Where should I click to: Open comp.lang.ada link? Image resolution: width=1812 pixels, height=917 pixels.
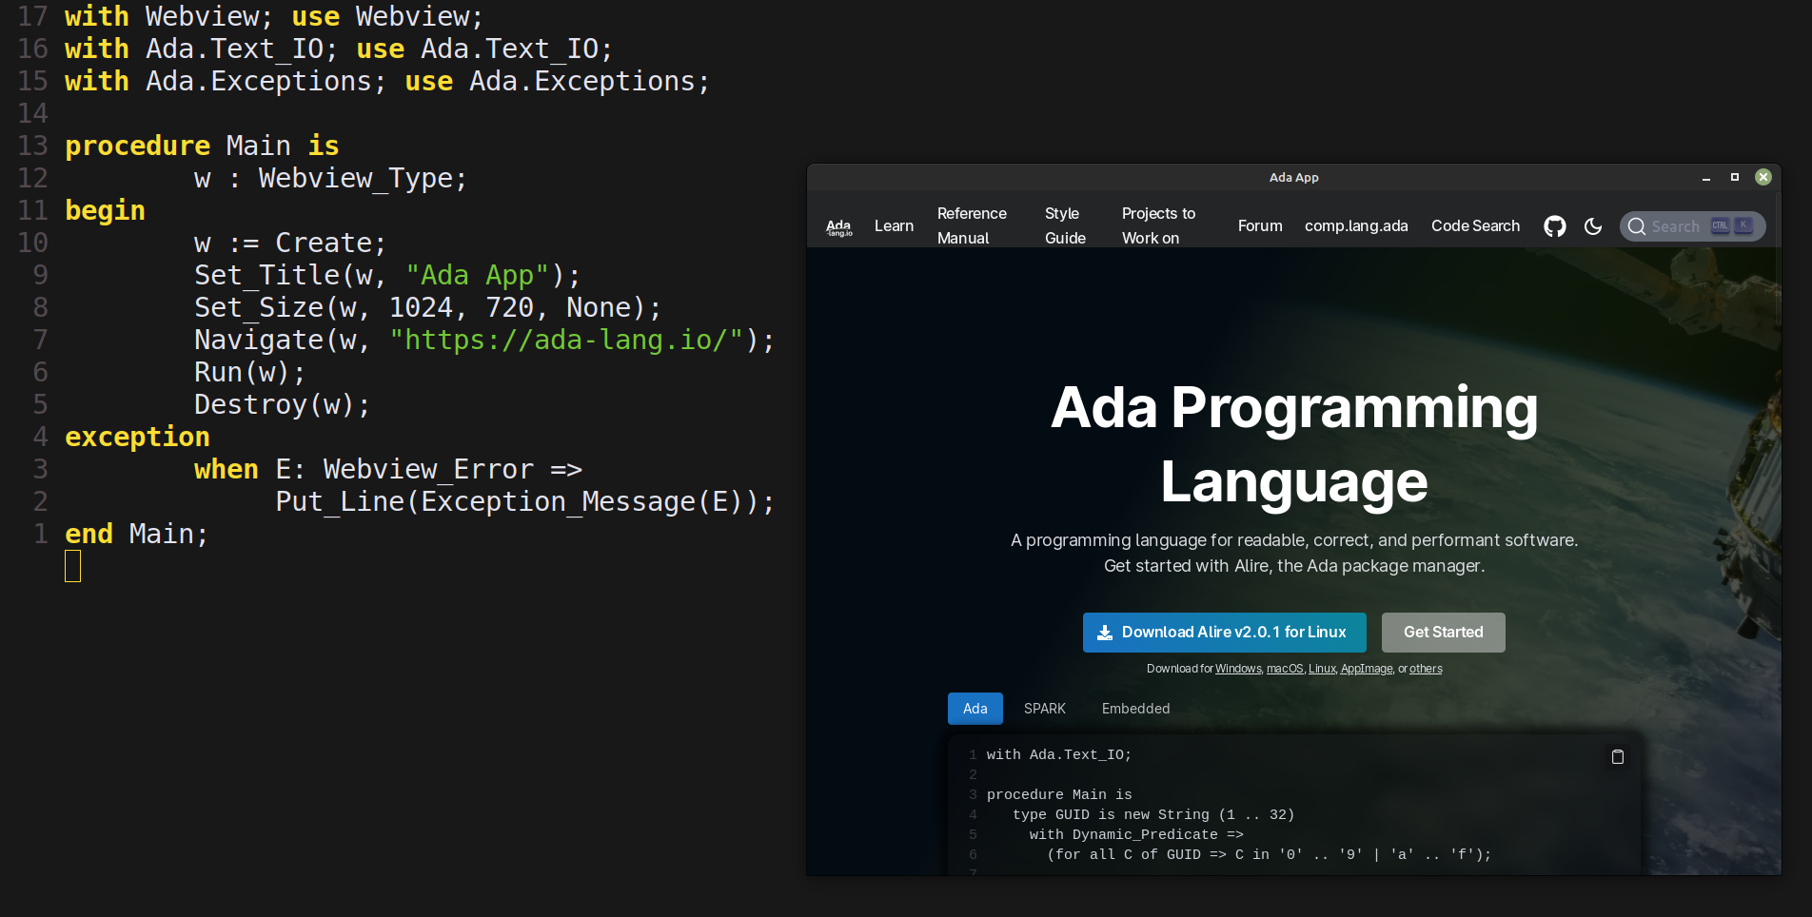(x=1356, y=226)
